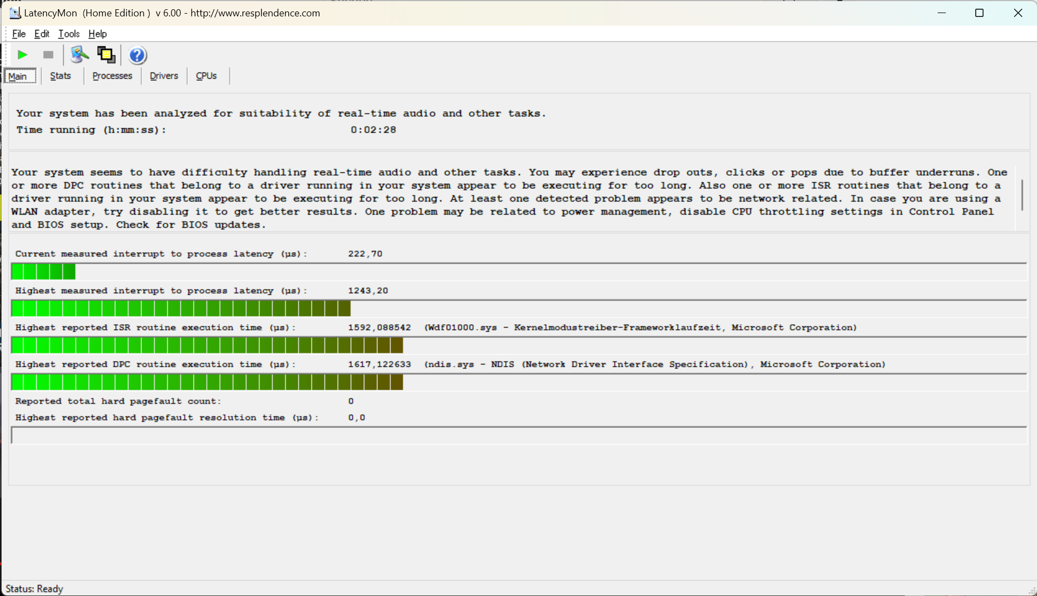Minimize the LatencyMon window

(x=941, y=13)
